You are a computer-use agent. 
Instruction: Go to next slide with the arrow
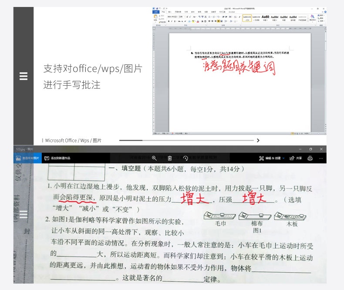258,140
